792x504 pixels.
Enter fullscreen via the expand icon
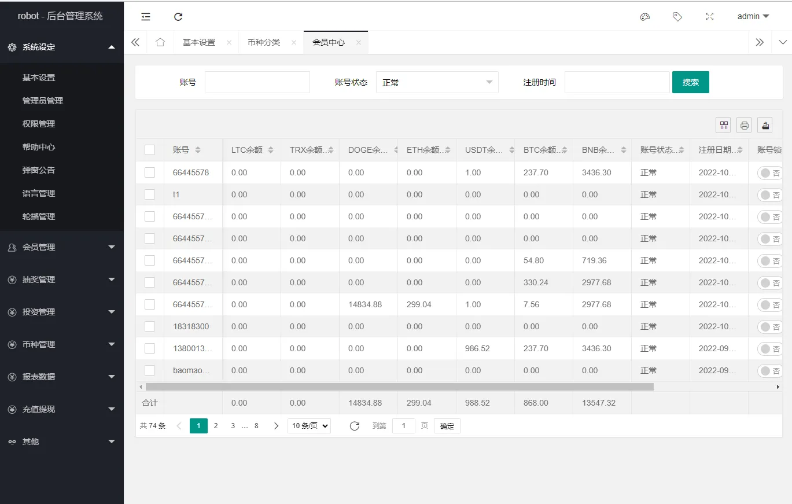[709, 16]
